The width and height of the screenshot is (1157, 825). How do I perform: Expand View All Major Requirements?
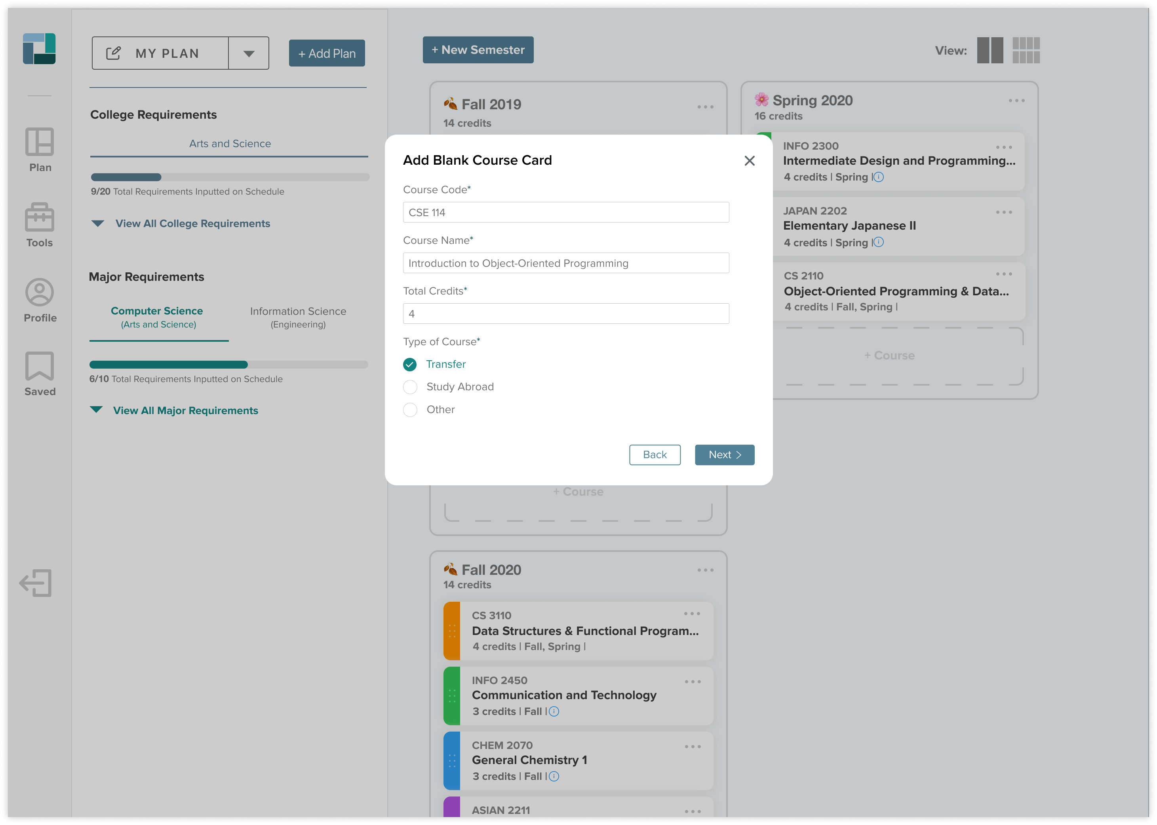tap(185, 411)
